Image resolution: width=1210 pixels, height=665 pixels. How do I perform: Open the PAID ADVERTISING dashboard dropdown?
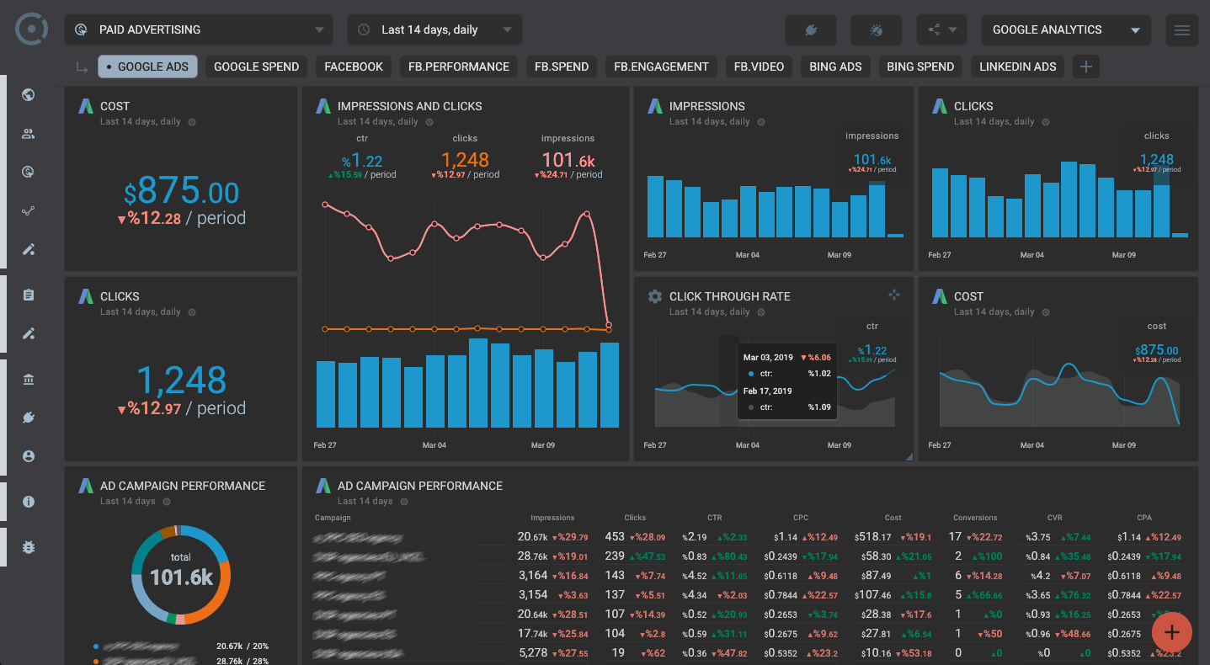pyautogui.click(x=198, y=29)
